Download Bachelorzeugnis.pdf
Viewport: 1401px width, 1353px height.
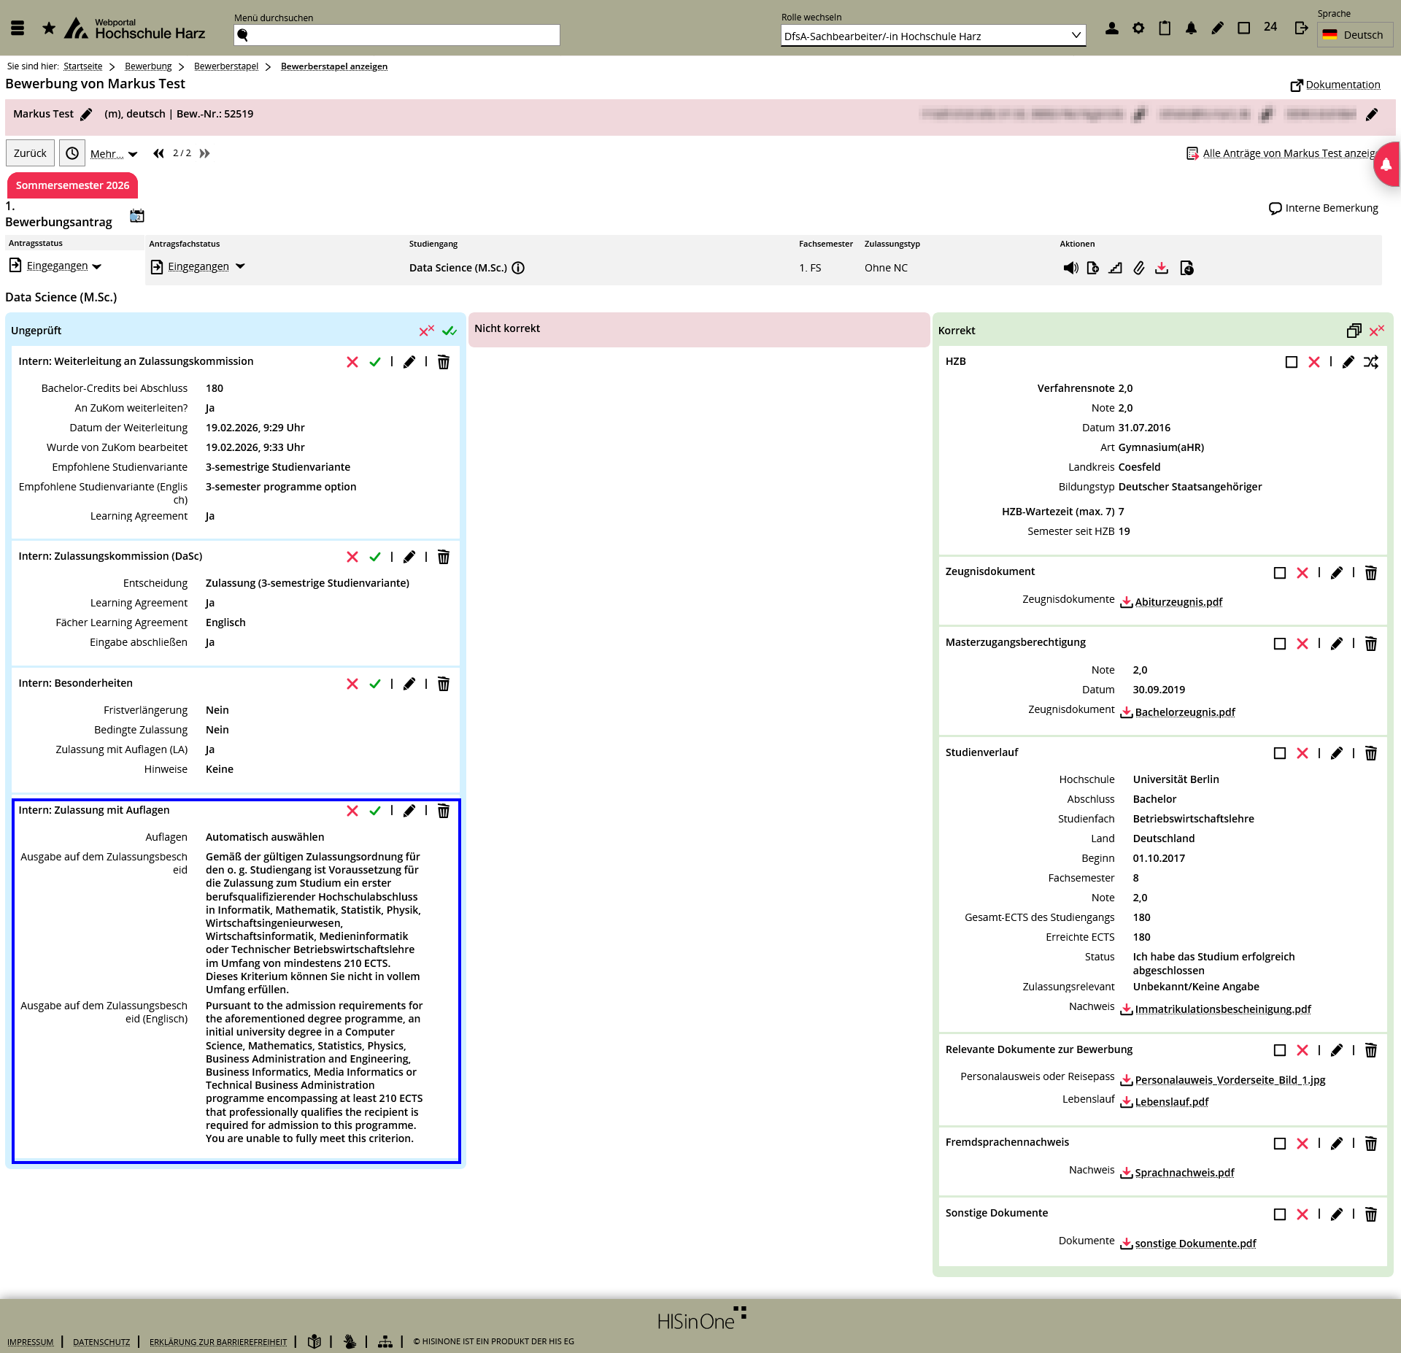click(1184, 712)
